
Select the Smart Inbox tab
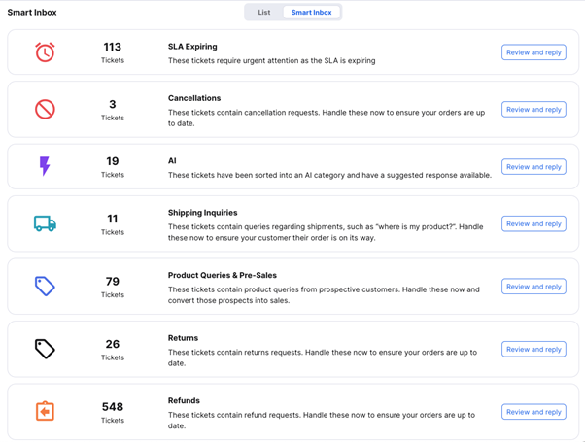click(311, 13)
